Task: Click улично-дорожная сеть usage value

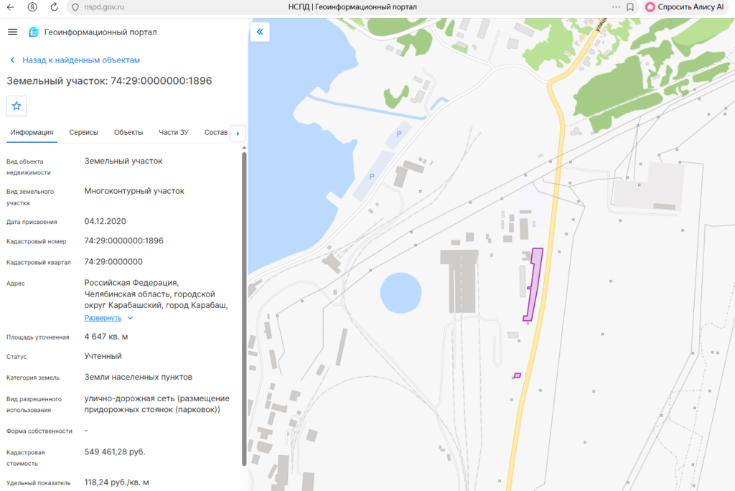Action: [157, 403]
